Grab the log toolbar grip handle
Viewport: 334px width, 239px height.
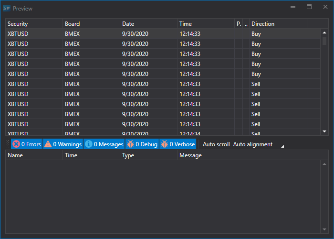(x=8, y=144)
